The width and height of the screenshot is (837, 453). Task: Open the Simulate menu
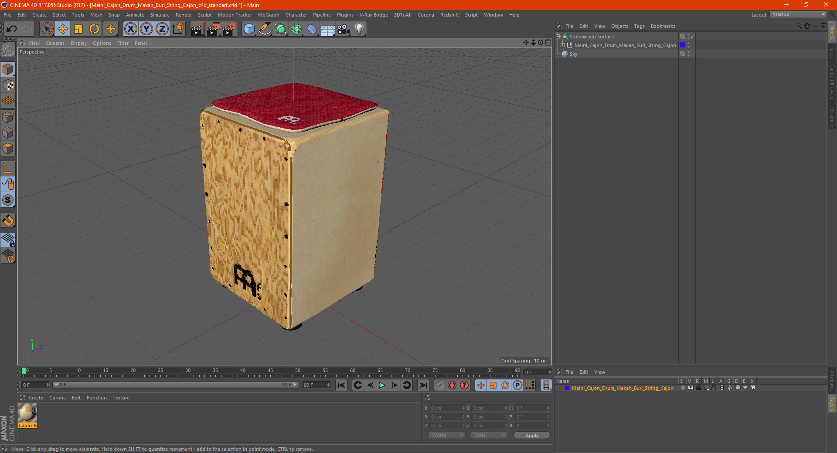[x=160, y=15]
